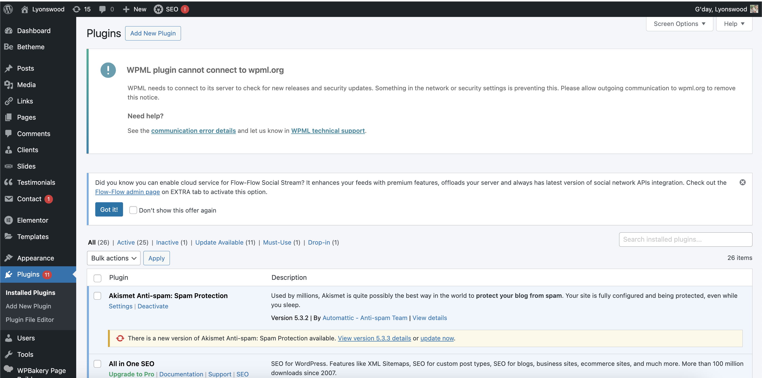Screen dimensions: 762x378
Task: Open Automattic - Anti-spam Team author link
Action: (x=365, y=318)
